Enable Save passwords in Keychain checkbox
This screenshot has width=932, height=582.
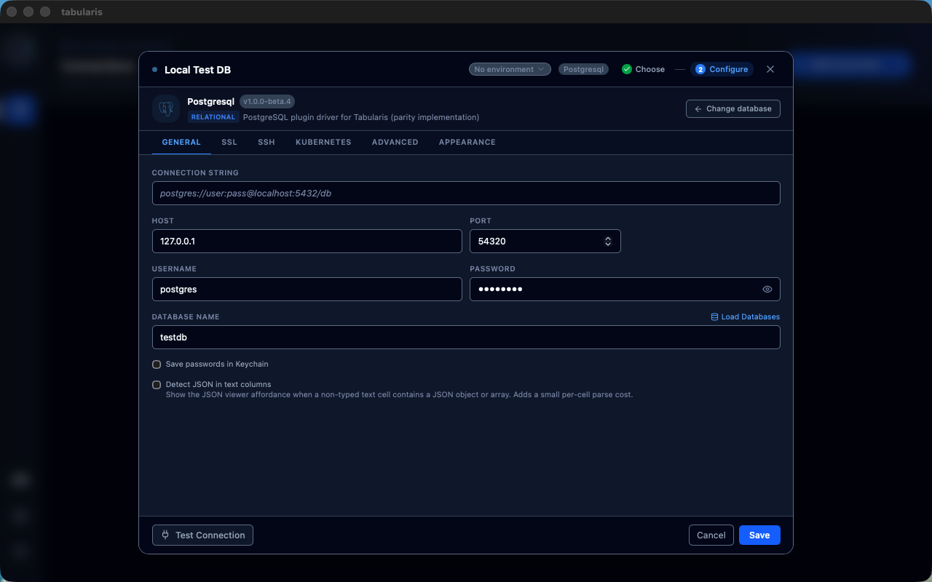click(157, 364)
